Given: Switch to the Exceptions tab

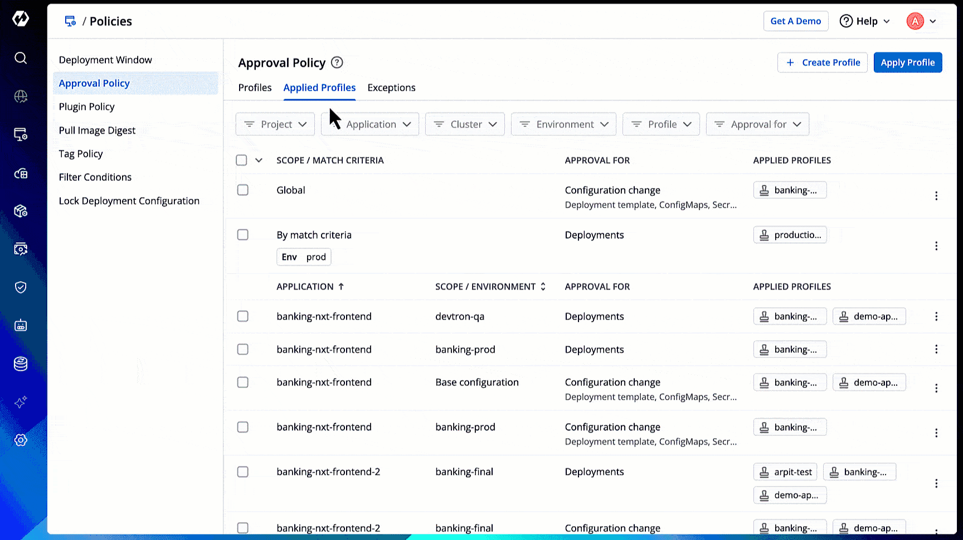Looking at the screenshot, I should point(391,87).
